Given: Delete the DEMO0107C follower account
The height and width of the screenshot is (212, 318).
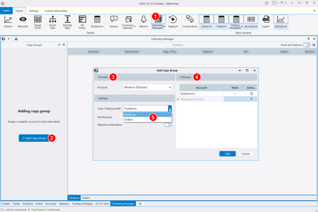Looking at the screenshot, I should coord(251,93).
